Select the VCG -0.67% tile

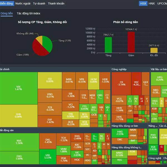pyautogui.click(x=119, y=100)
